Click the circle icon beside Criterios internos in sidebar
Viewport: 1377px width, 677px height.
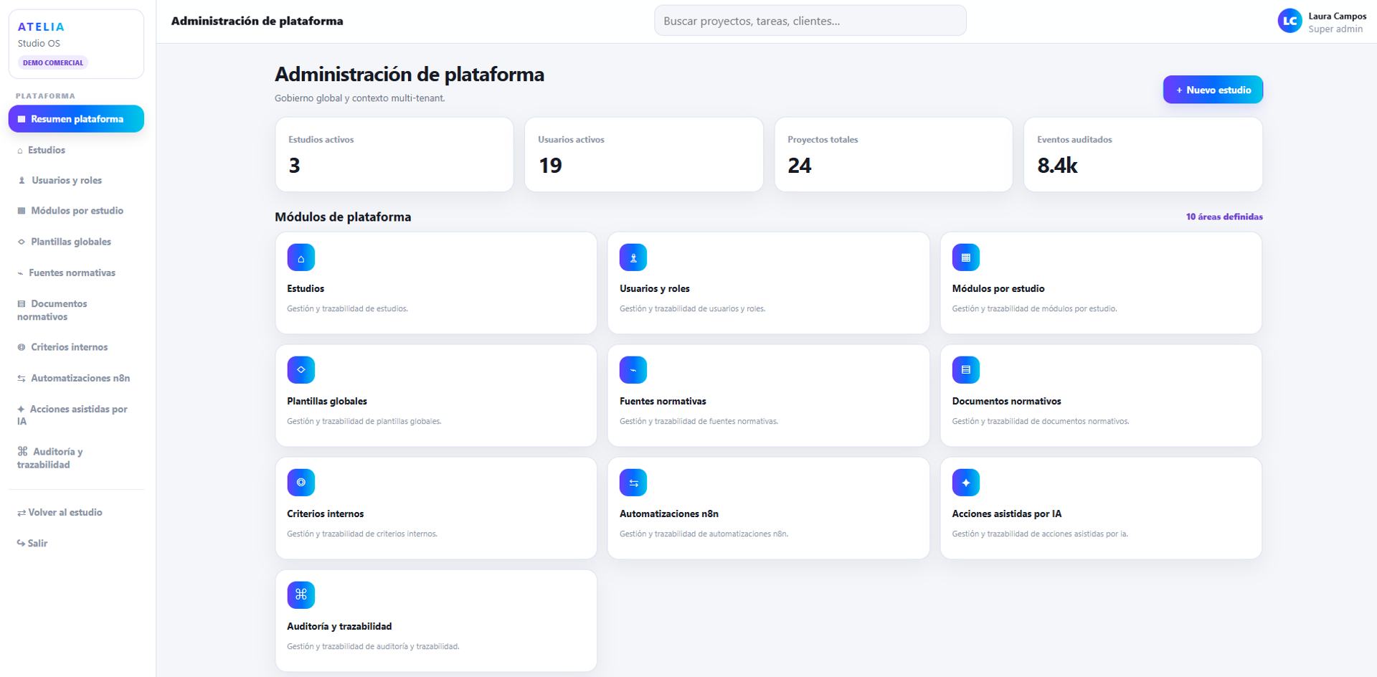22,347
